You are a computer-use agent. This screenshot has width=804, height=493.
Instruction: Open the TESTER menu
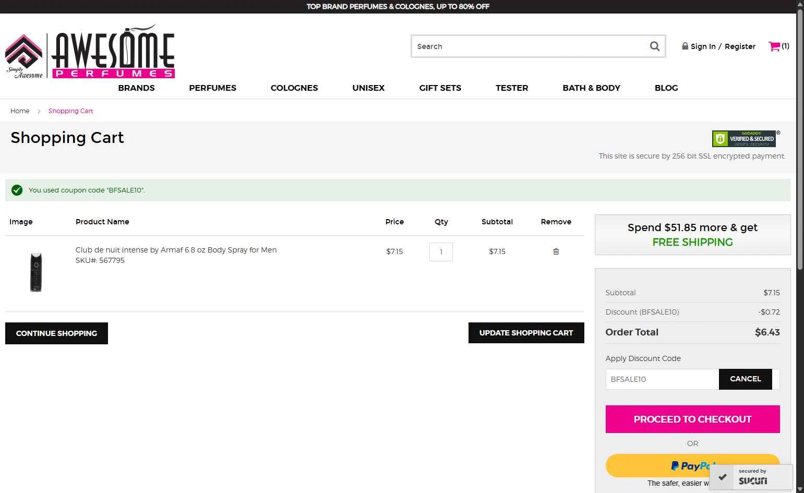click(512, 88)
